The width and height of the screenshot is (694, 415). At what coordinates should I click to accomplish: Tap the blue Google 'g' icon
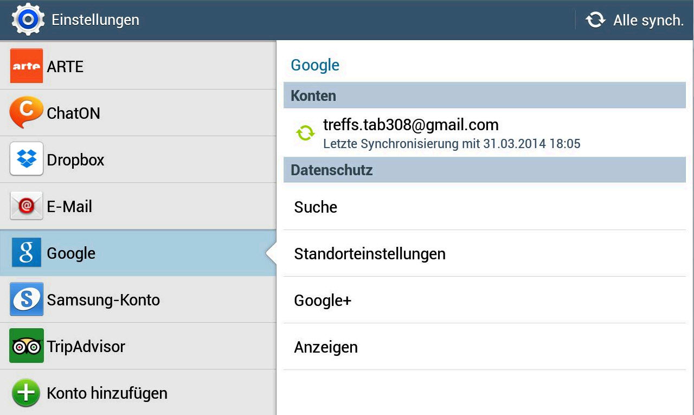click(27, 253)
